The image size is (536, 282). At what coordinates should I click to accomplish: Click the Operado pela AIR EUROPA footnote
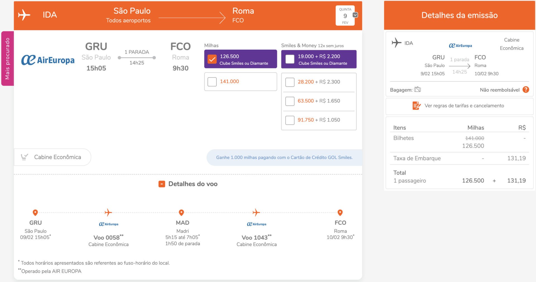[x=50, y=271]
